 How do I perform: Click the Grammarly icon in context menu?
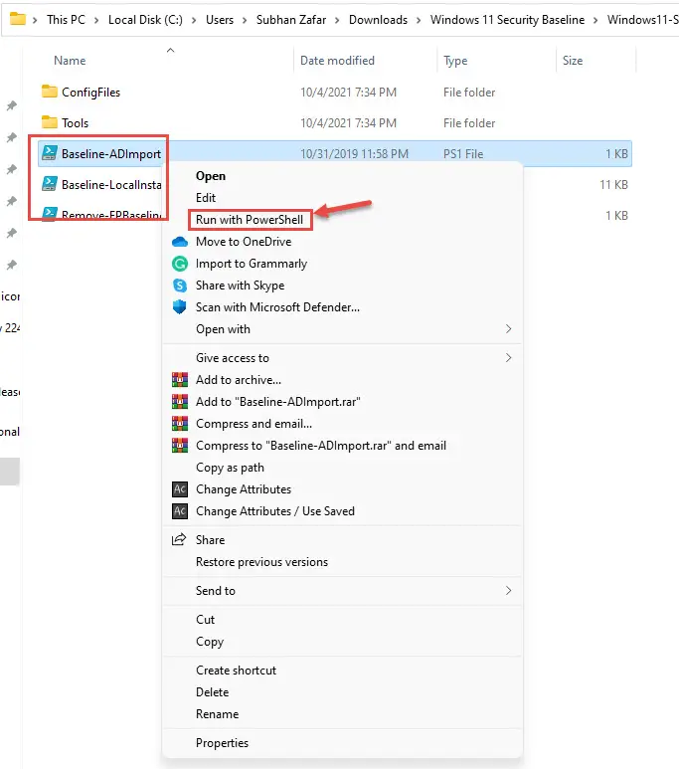(180, 264)
